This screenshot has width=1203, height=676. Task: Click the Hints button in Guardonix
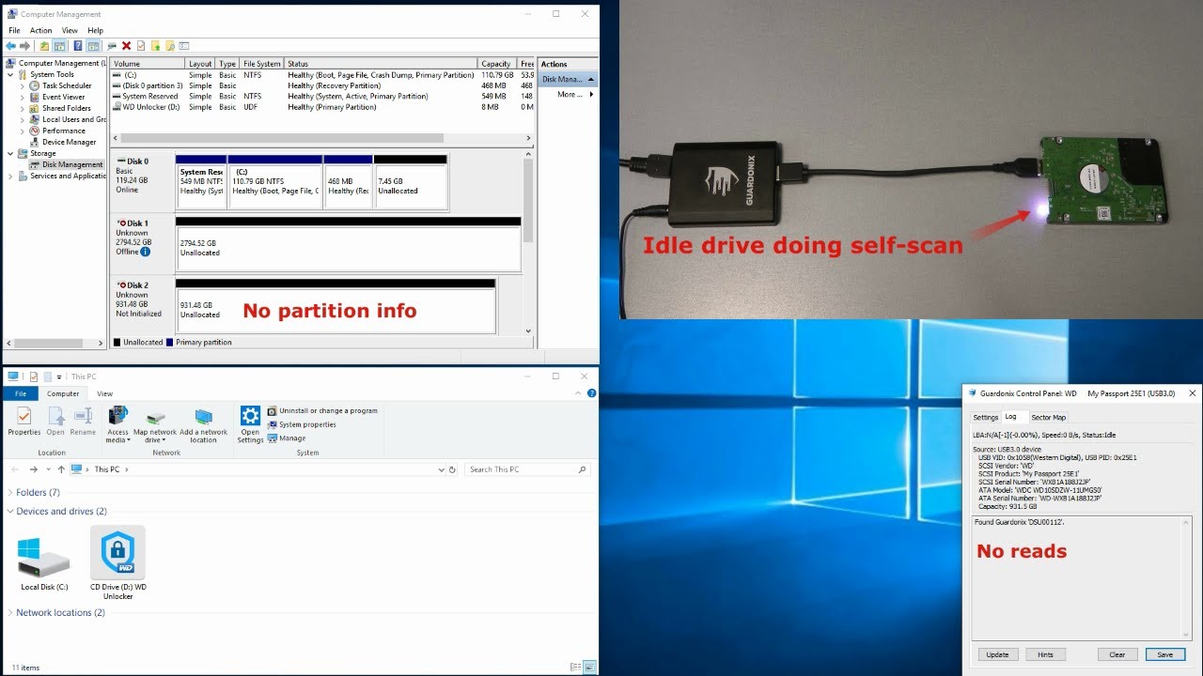pyautogui.click(x=1045, y=654)
